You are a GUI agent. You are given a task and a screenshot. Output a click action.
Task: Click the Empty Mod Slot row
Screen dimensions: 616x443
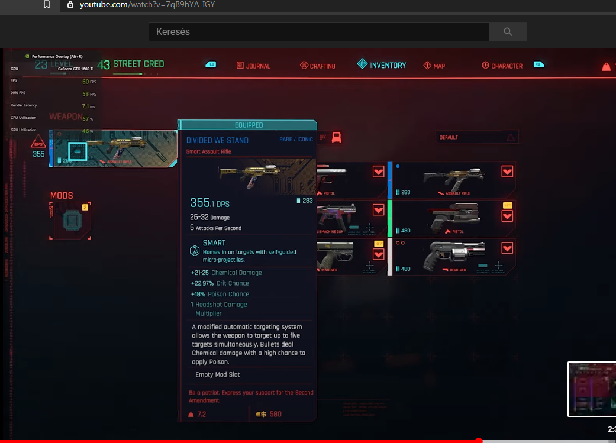[217, 374]
